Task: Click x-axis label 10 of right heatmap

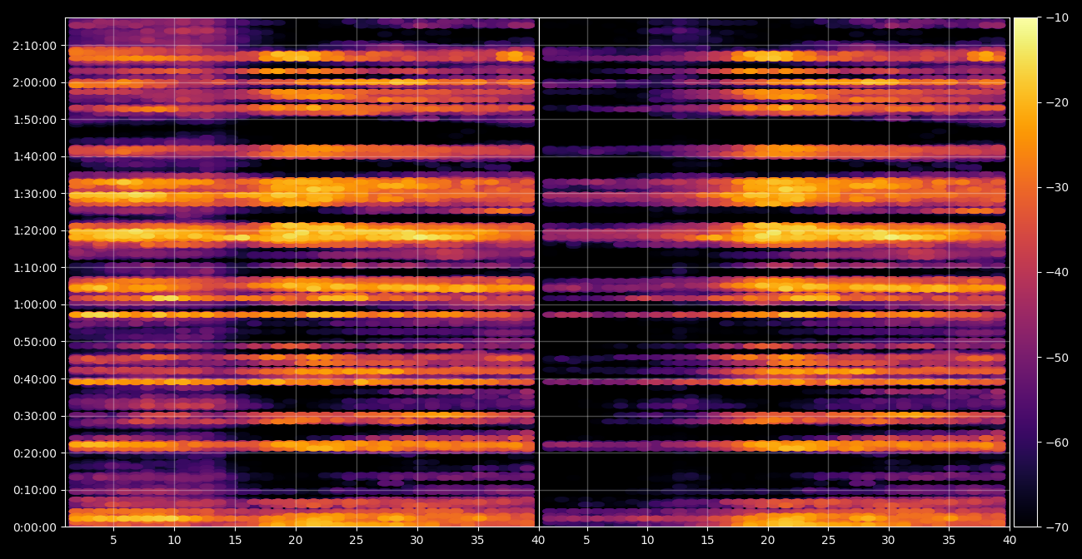Action: 647,540
